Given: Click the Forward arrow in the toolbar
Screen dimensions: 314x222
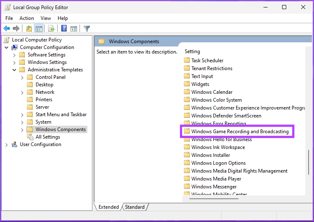Looking at the screenshot, I should pos(16,29).
